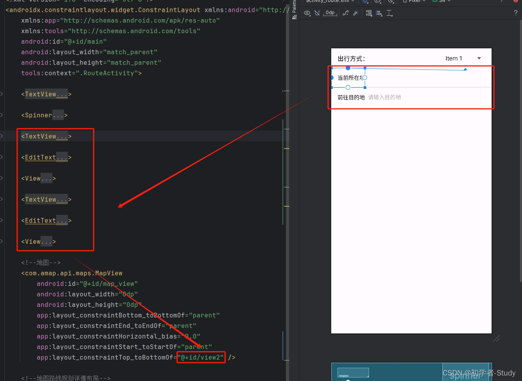Viewport: 522px width, 381px height.
Task: Click the help question mark icon
Action: 516,13
